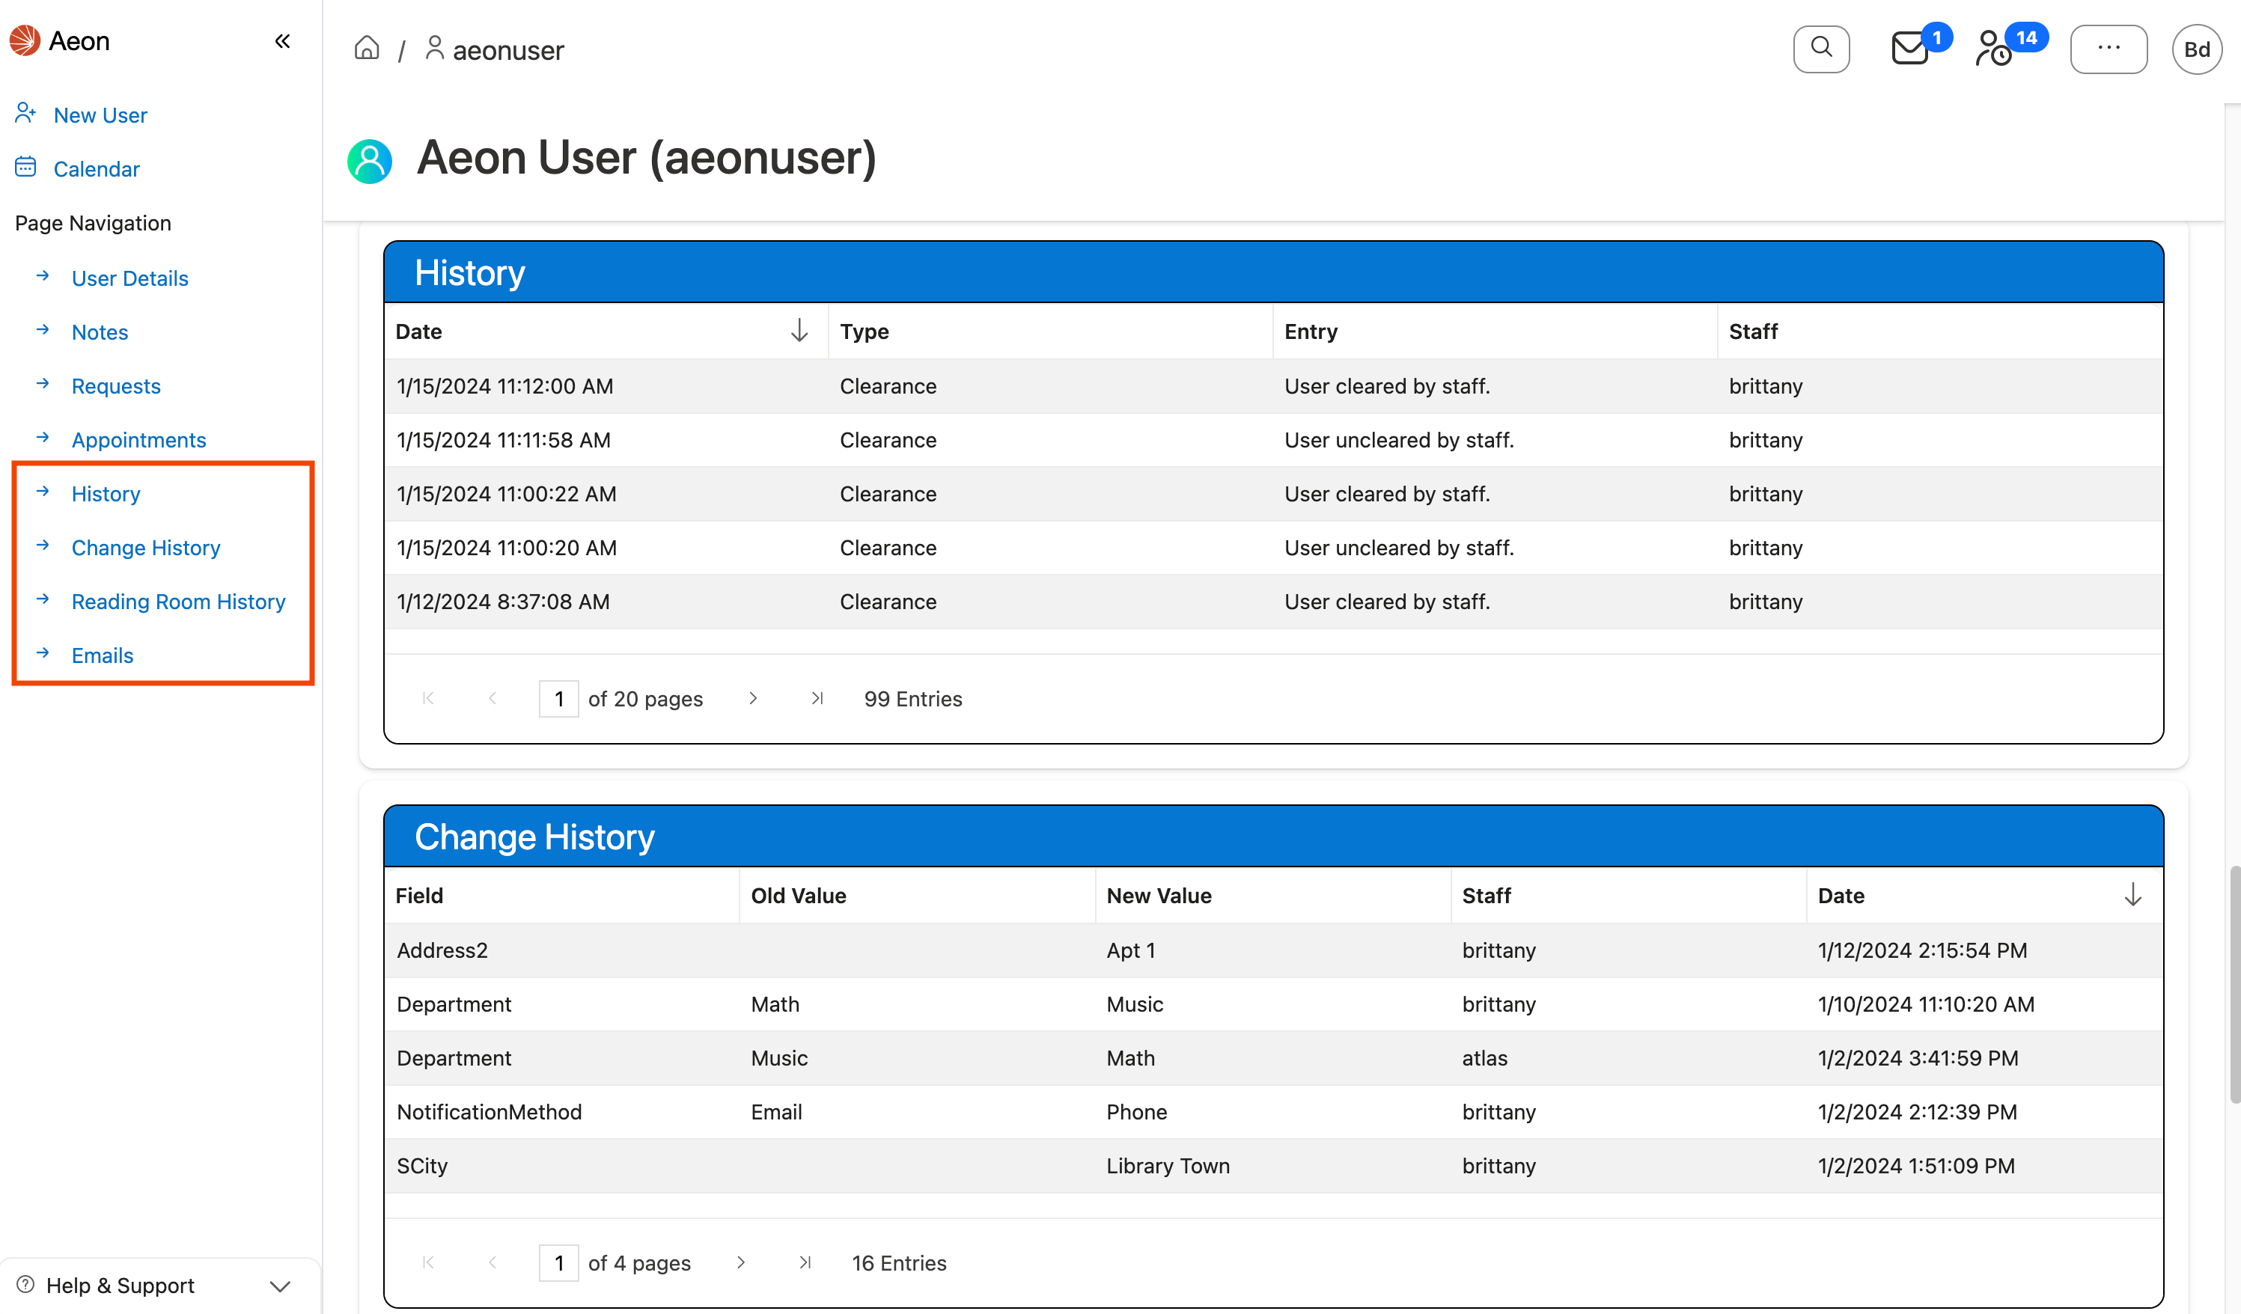Image resolution: width=2241 pixels, height=1314 pixels.
Task: Open the Emails section
Action: [x=101, y=656]
